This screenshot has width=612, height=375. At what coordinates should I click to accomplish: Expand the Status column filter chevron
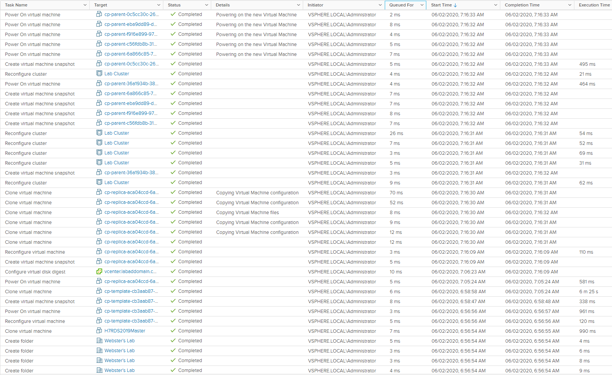click(x=207, y=5)
